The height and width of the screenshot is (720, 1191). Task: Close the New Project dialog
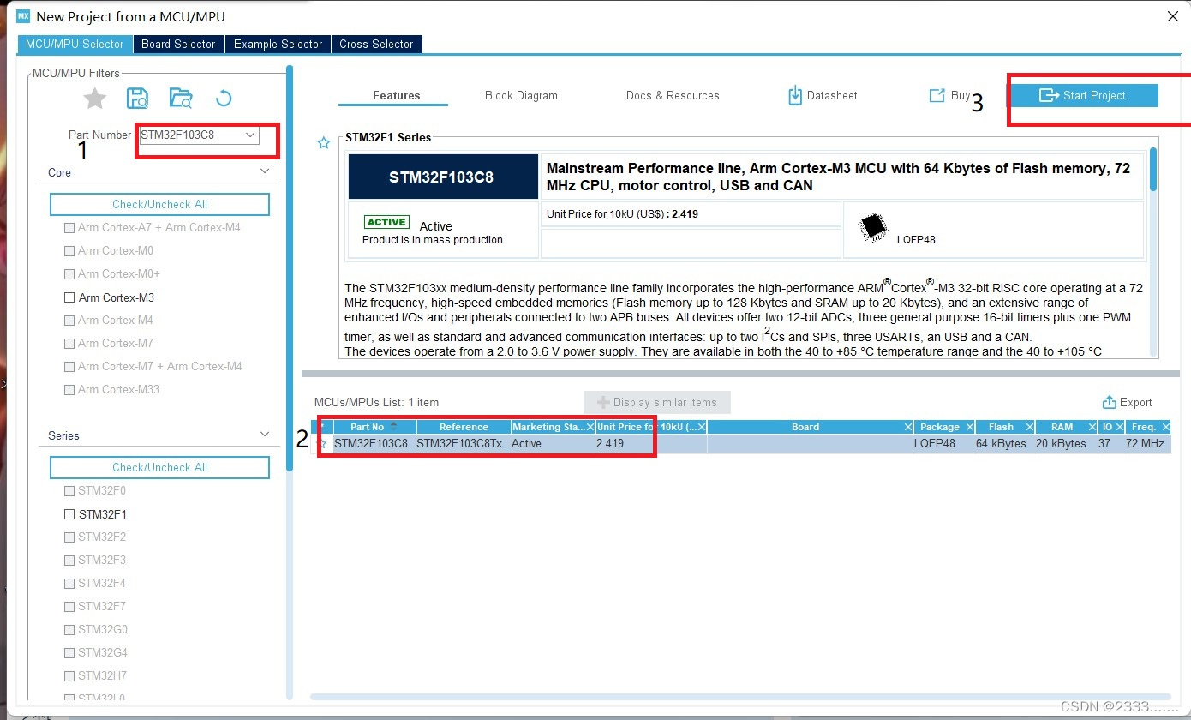1173,16
